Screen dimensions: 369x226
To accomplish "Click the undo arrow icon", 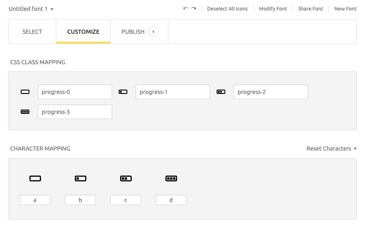I will [185, 8].
